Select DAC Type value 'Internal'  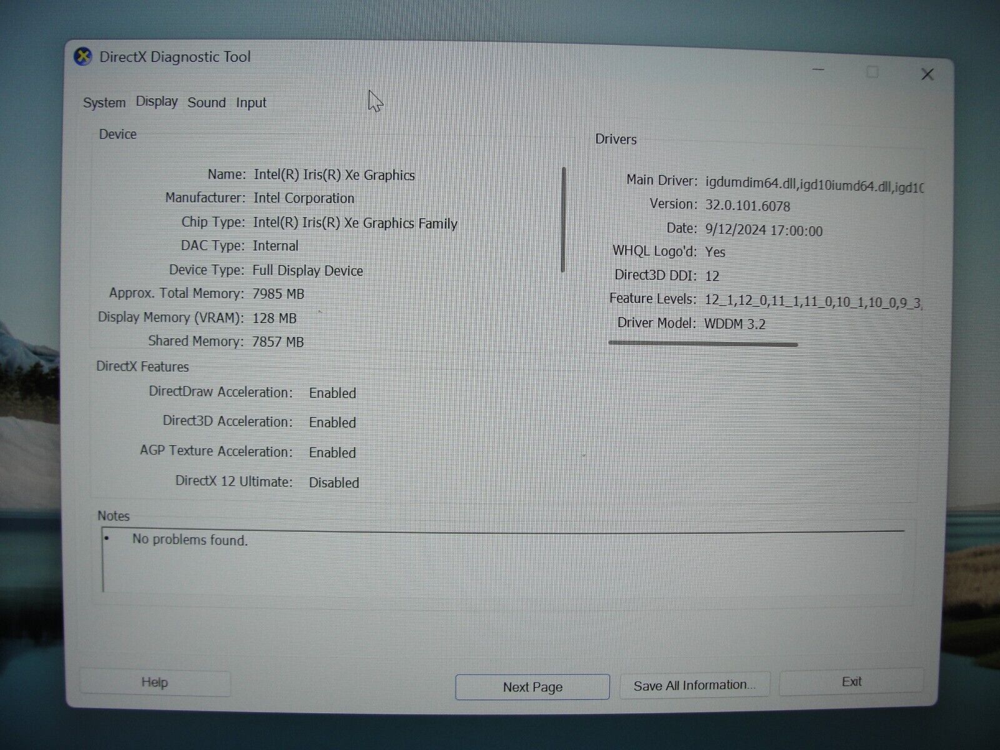point(276,246)
